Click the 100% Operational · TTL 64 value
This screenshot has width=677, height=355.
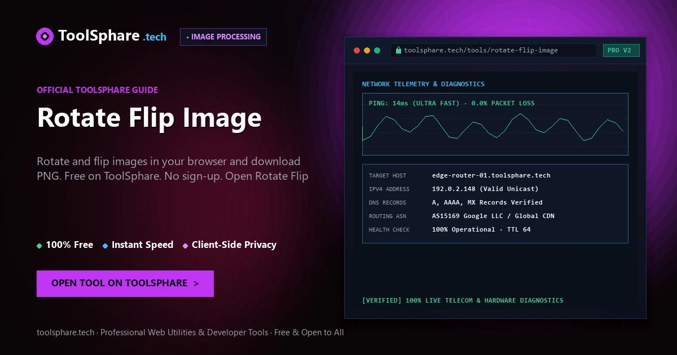point(481,229)
